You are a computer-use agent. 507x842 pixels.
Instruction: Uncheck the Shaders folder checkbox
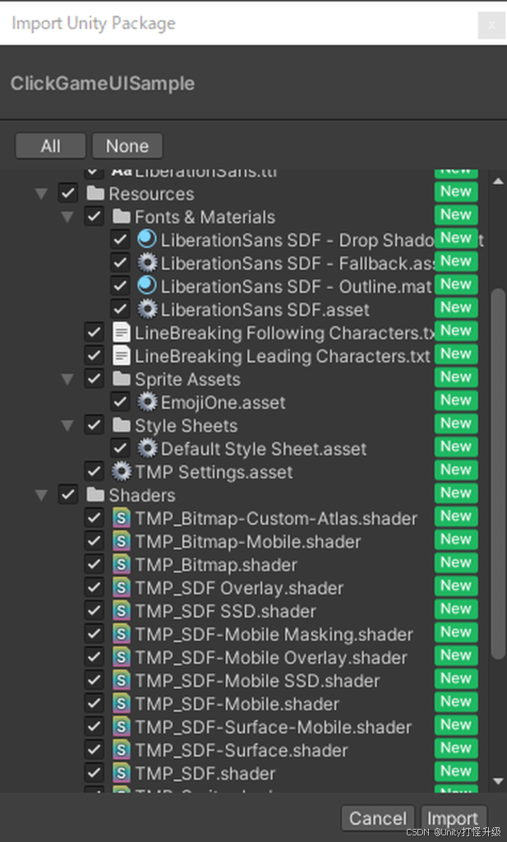[x=68, y=494]
